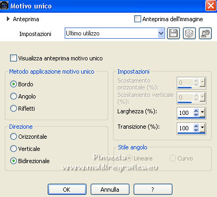Increase Larghezza with the up arrow
The image size is (217, 197).
(x=196, y=111)
